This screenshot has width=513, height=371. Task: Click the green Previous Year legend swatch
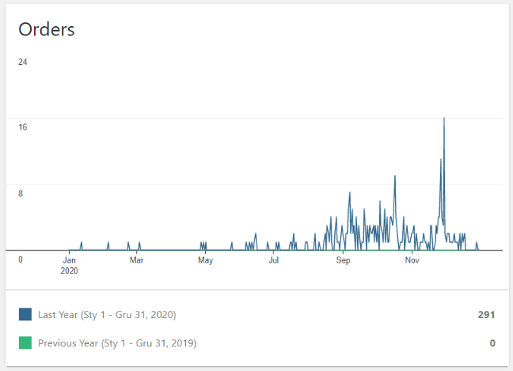click(x=25, y=343)
